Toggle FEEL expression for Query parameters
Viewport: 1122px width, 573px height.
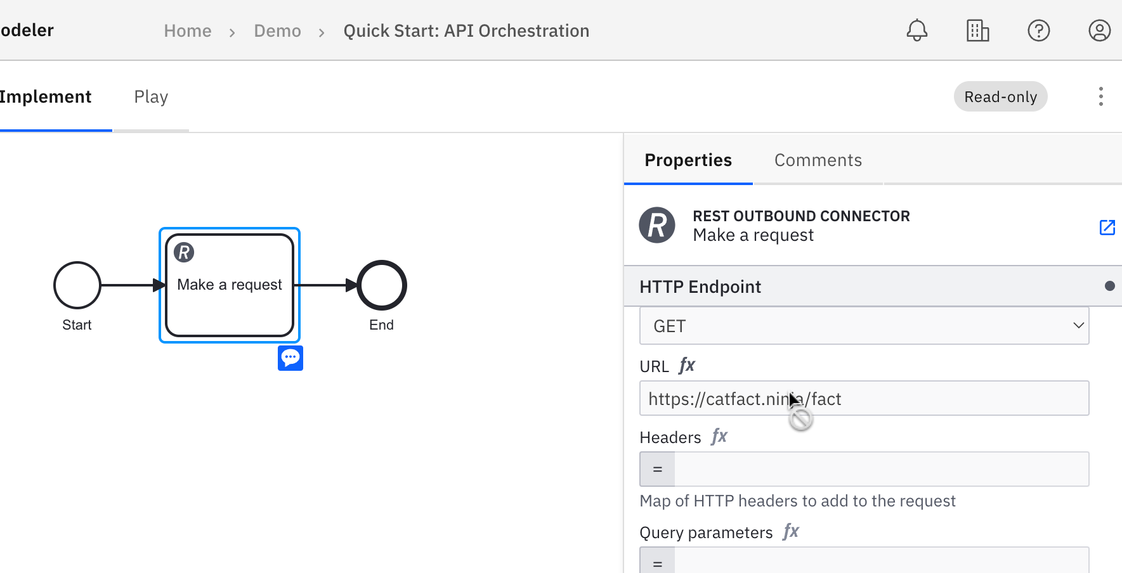(791, 532)
